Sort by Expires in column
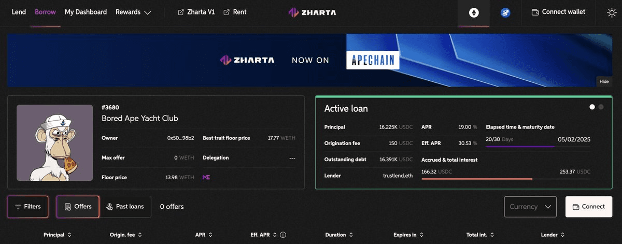622x244 pixels. click(408, 235)
